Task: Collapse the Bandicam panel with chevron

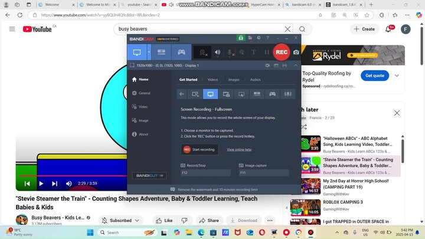Action: (296, 66)
